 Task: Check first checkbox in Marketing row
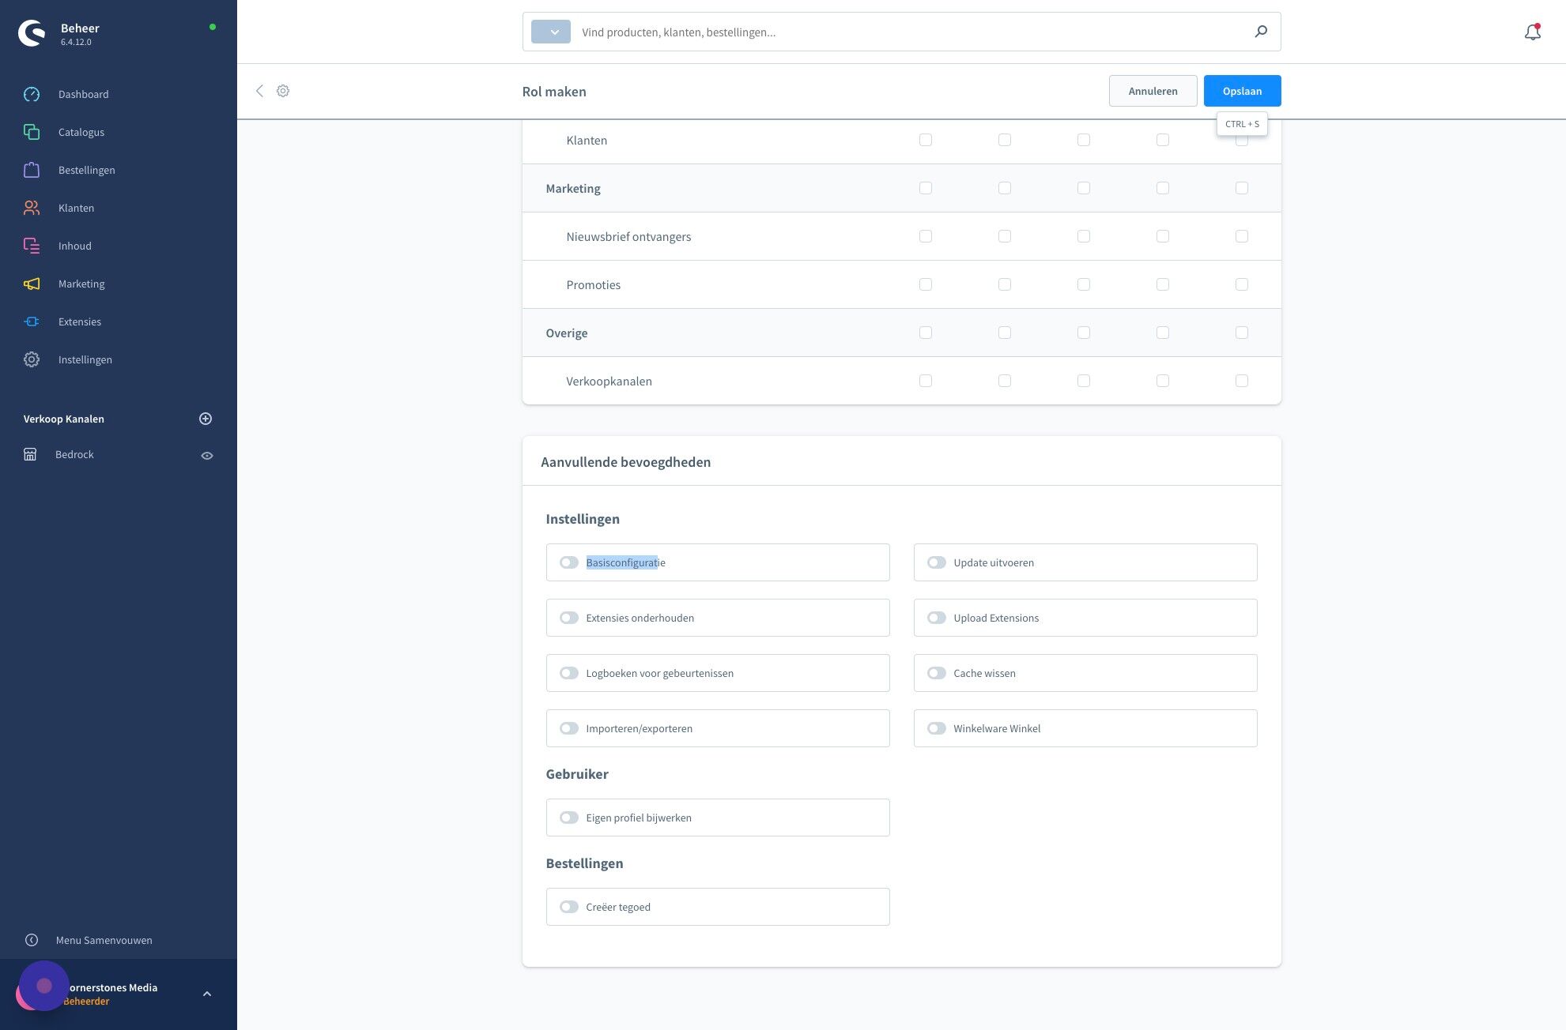point(926,188)
